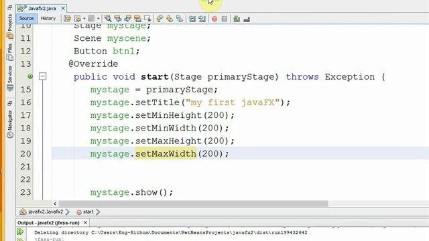Click the @Override annotation

point(93,64)
